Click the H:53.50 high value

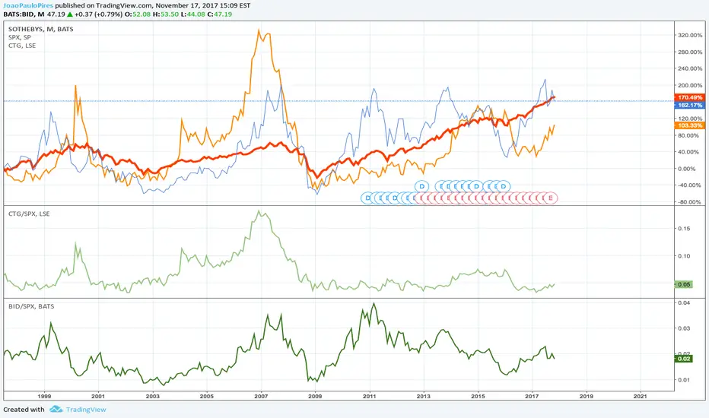[166, 14]
